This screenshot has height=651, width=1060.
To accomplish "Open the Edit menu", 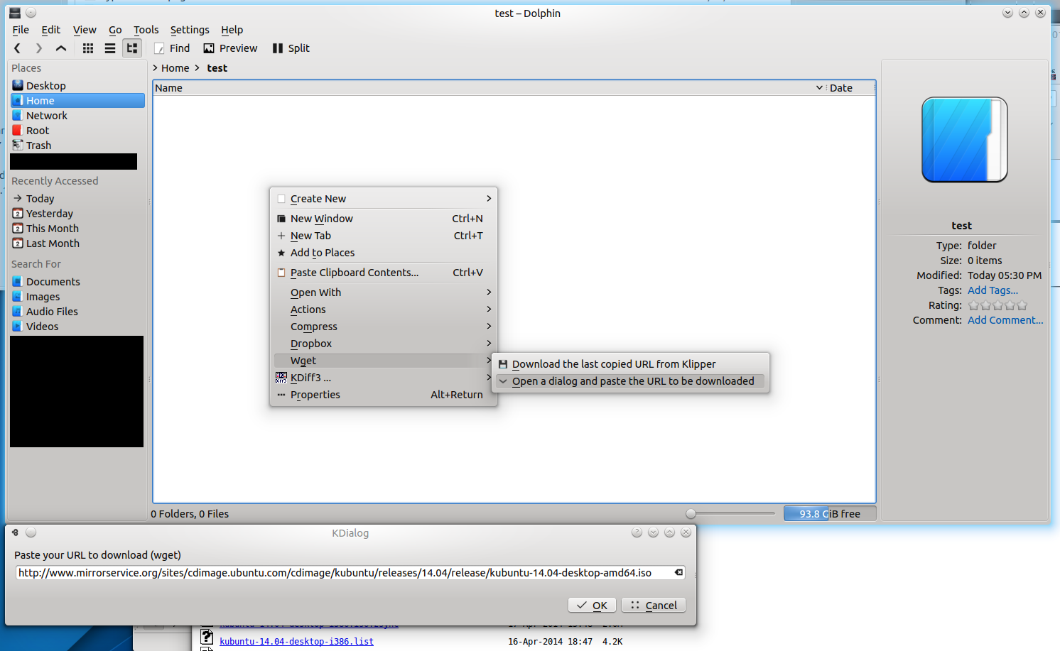I will [51, 30].
